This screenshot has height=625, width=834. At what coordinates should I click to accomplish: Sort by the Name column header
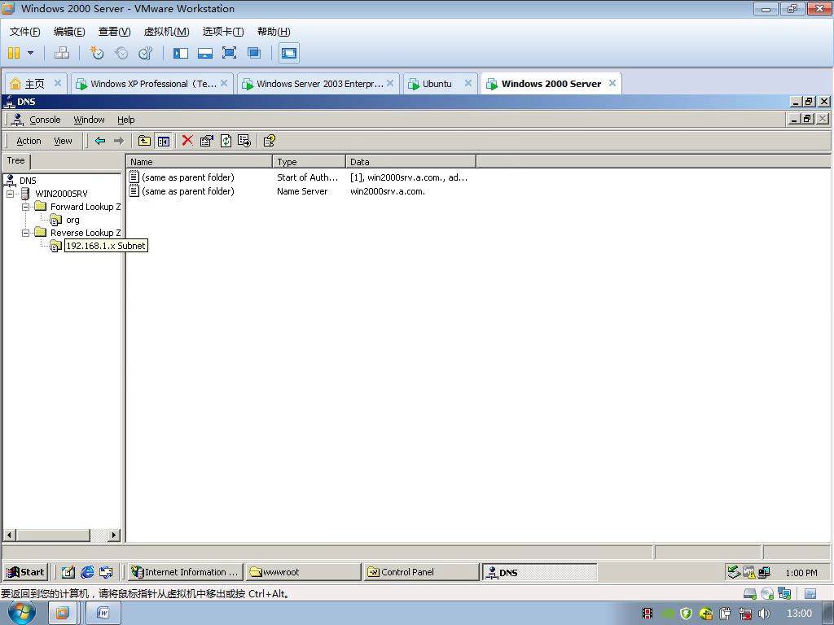tap(200, 162)
